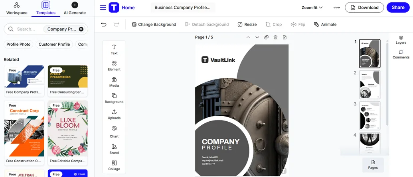Select page 2 thumbnail

[370, 85]
